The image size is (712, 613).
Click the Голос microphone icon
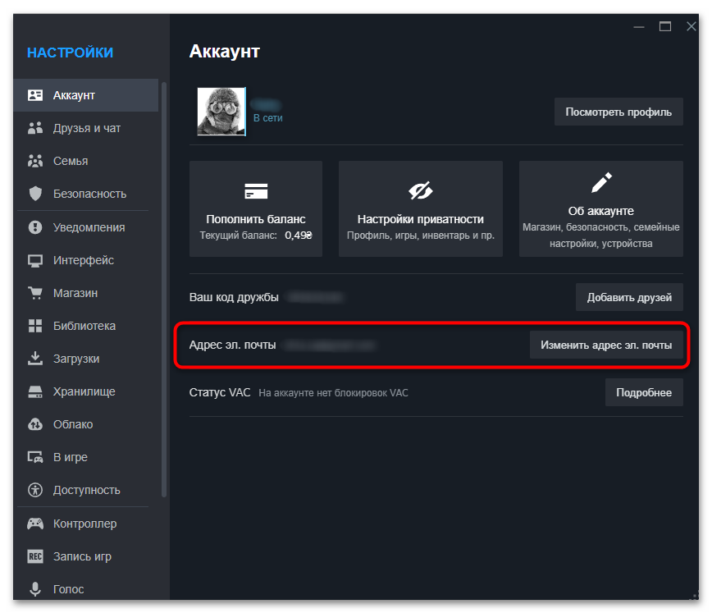pyautogui.click(x=35, y=589)
